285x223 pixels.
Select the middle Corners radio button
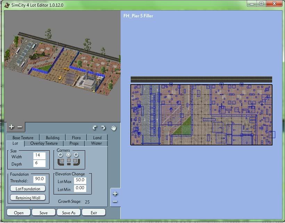[x=68, y=155]
